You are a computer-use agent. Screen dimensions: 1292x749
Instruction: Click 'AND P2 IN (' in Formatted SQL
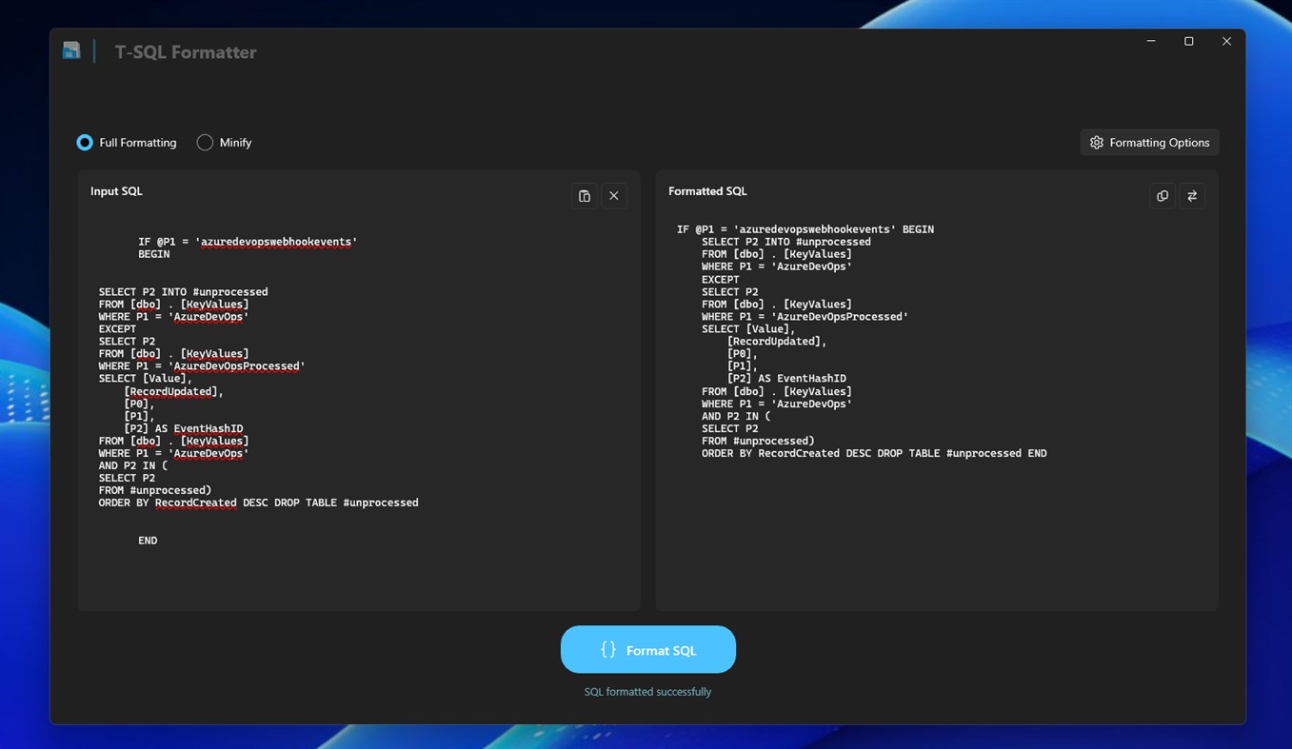(736, 416)
